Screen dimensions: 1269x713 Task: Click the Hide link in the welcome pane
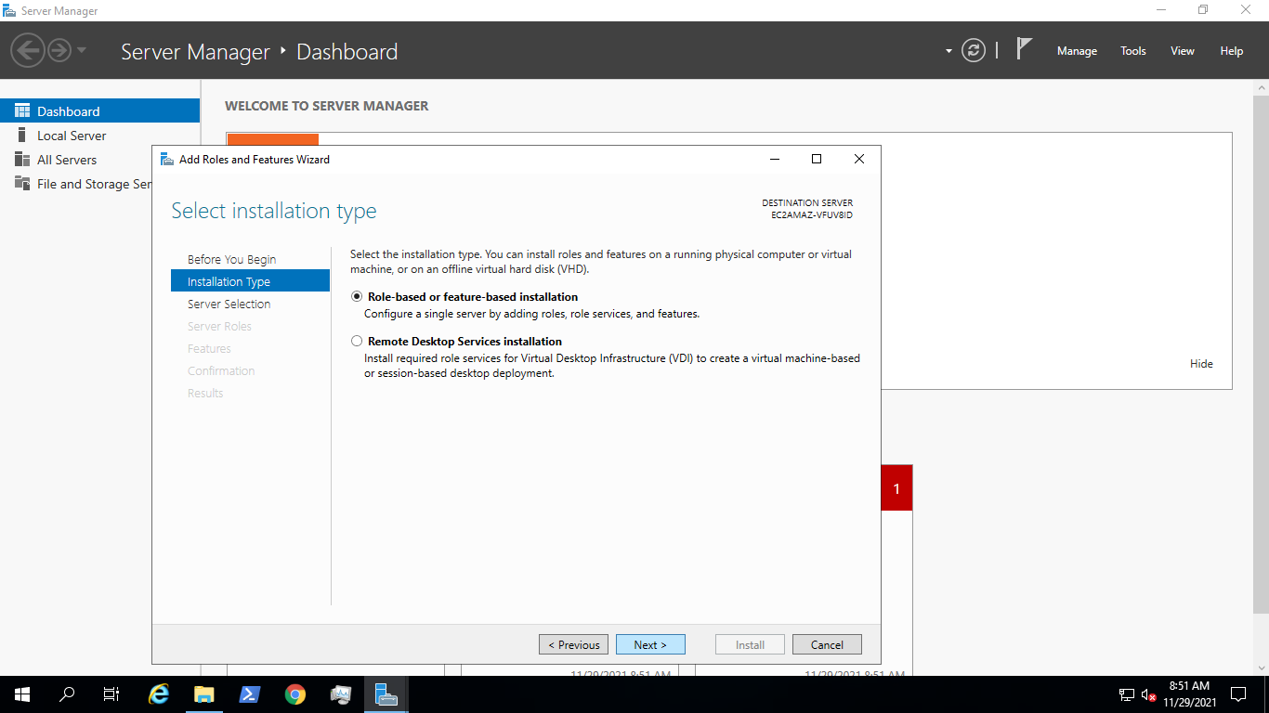point(1201,363)
